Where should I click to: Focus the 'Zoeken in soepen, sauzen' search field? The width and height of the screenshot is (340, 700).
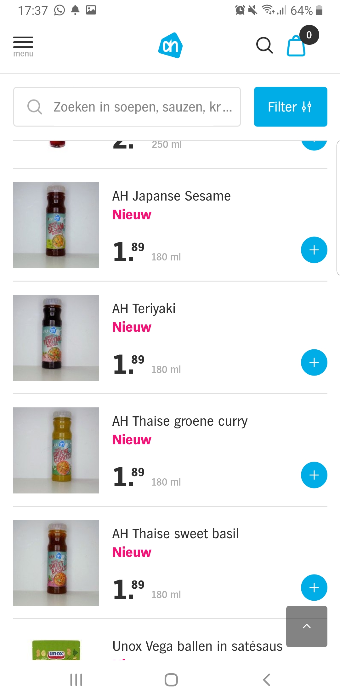[x=127, y=107]
